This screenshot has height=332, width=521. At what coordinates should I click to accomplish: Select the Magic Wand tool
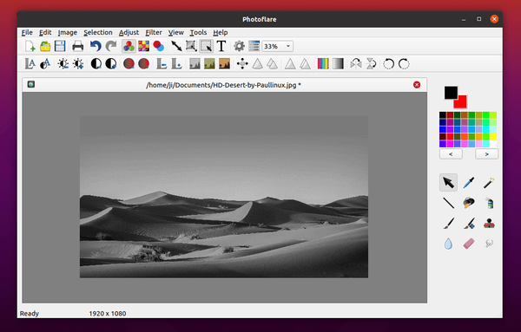(489, 182)
